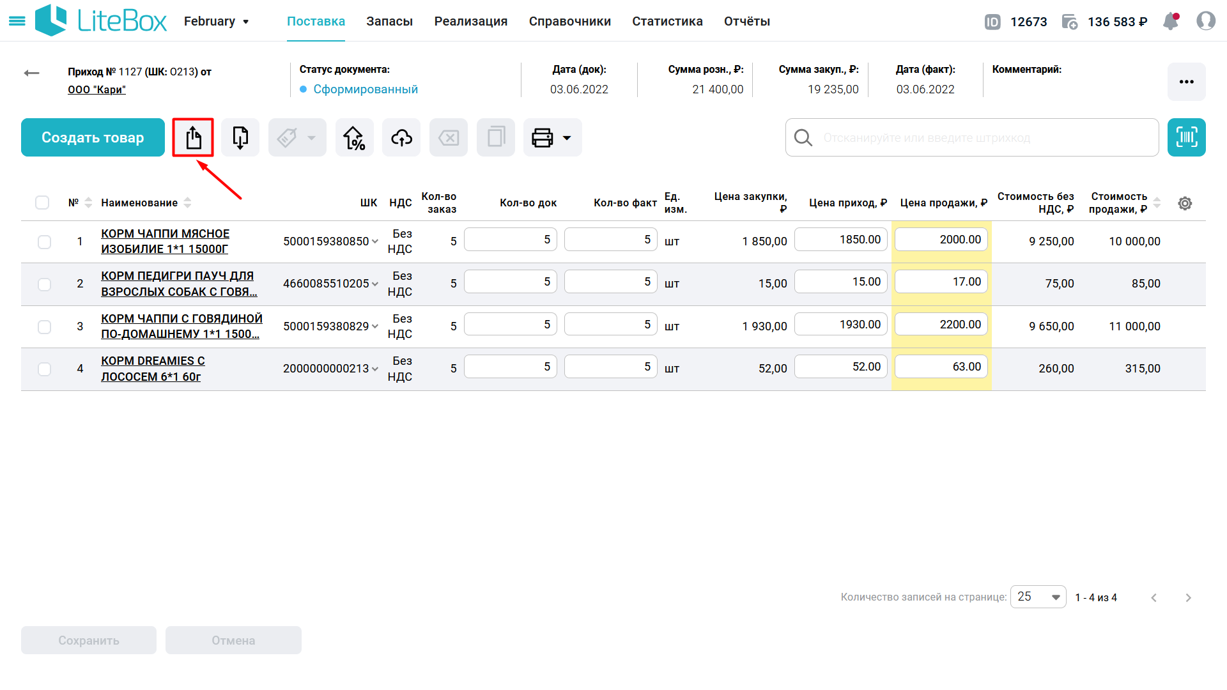The width and height of the screenshot is (1227, 690).
Task: Open the Поставка tab
Action: click(316, 22)
